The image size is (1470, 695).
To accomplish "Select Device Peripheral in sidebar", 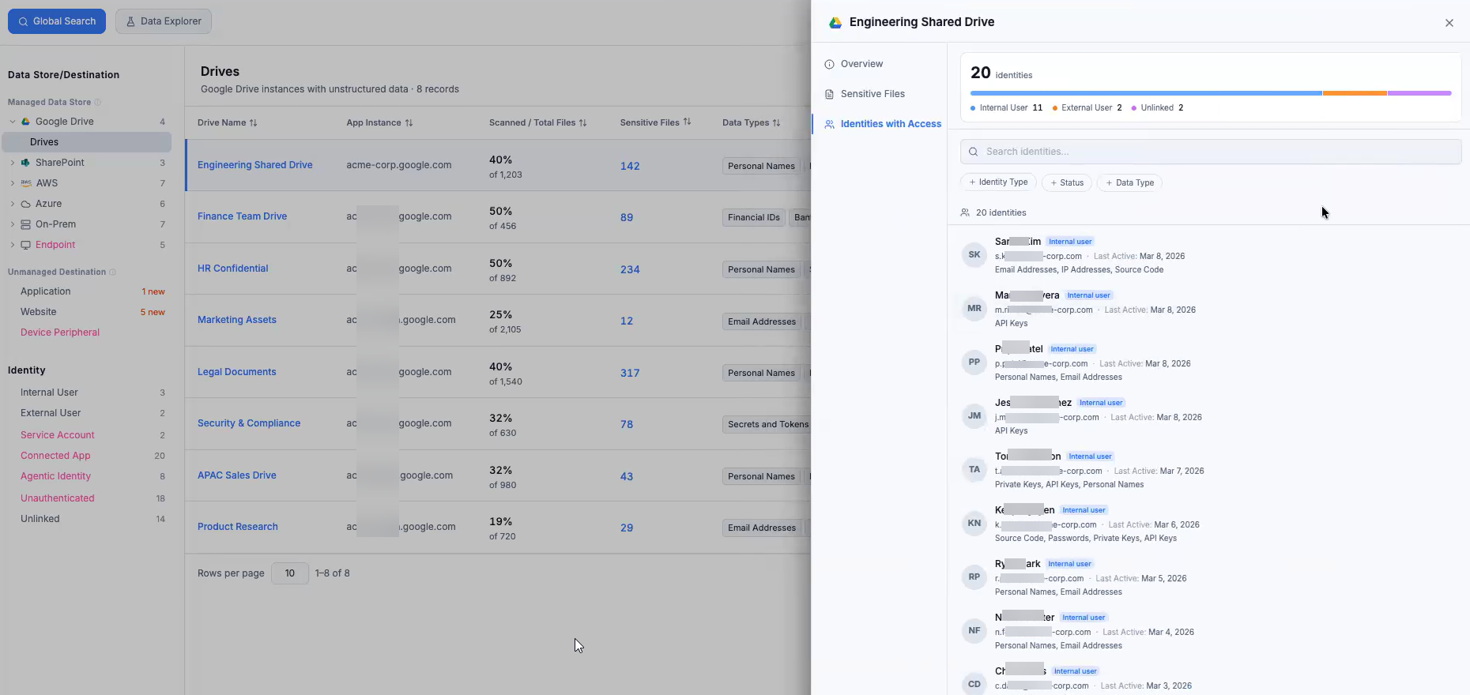I will (60, 332).
